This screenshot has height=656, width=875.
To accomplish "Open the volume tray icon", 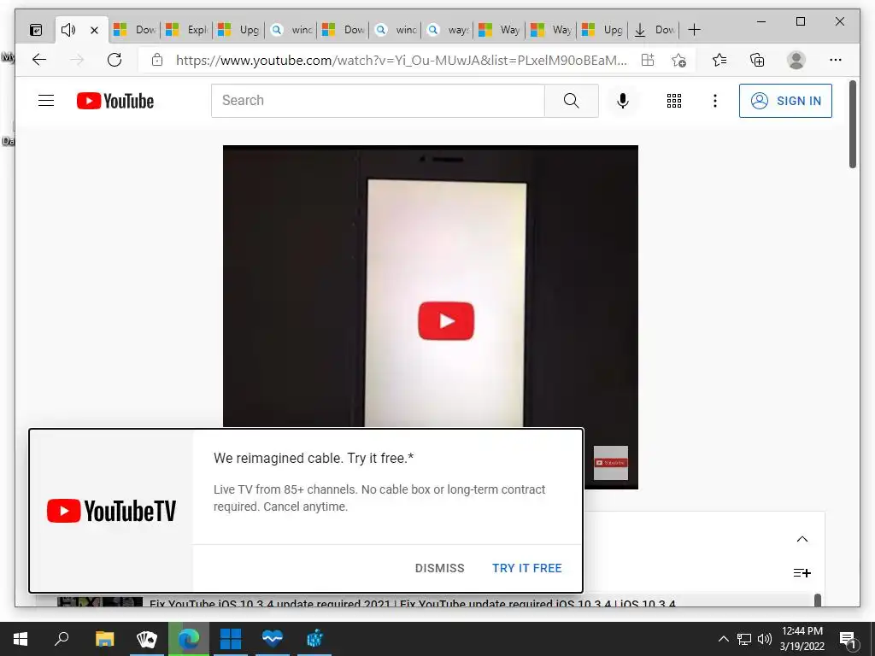I will coord(765,639).
